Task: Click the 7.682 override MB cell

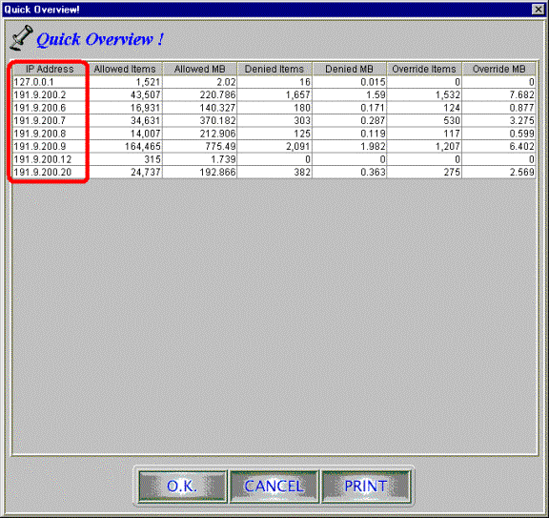Action: point(498,95)
